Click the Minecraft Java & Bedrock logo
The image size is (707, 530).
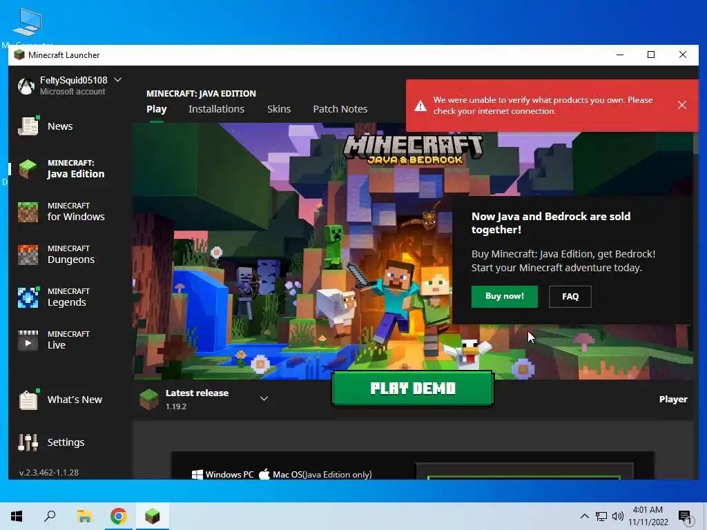click(413, 149)
